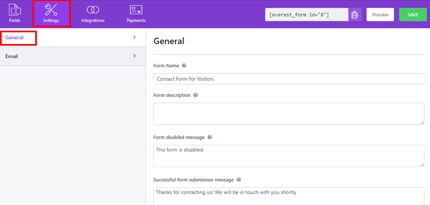Focus the Successful form submission message textarea
The image size is (430, 205).
[x=289, y=196]
